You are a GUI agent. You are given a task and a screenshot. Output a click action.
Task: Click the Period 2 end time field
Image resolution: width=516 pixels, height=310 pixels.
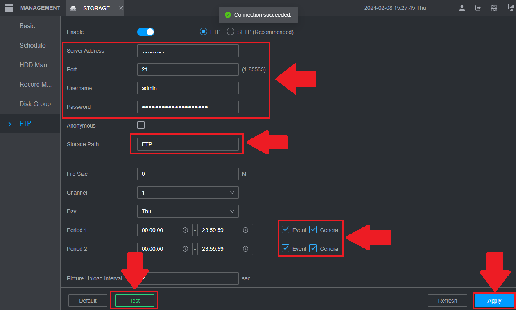(225, 249)
